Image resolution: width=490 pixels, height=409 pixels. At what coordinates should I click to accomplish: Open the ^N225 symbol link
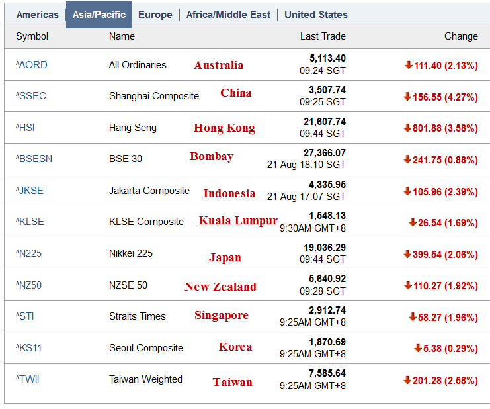click(30, 253)
